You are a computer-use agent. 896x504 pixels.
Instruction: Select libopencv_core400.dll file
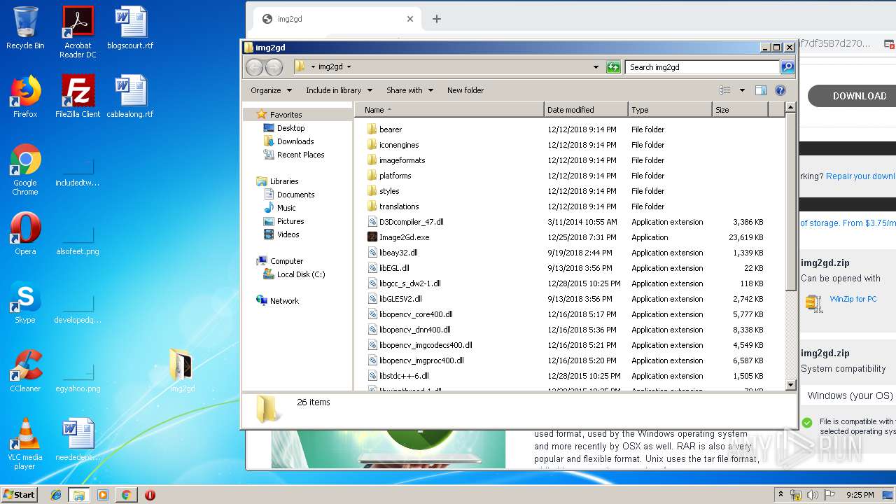(416, 314)
